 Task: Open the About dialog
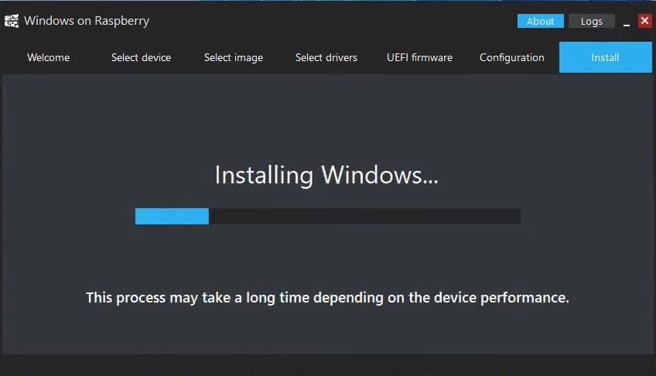(540, 21)
